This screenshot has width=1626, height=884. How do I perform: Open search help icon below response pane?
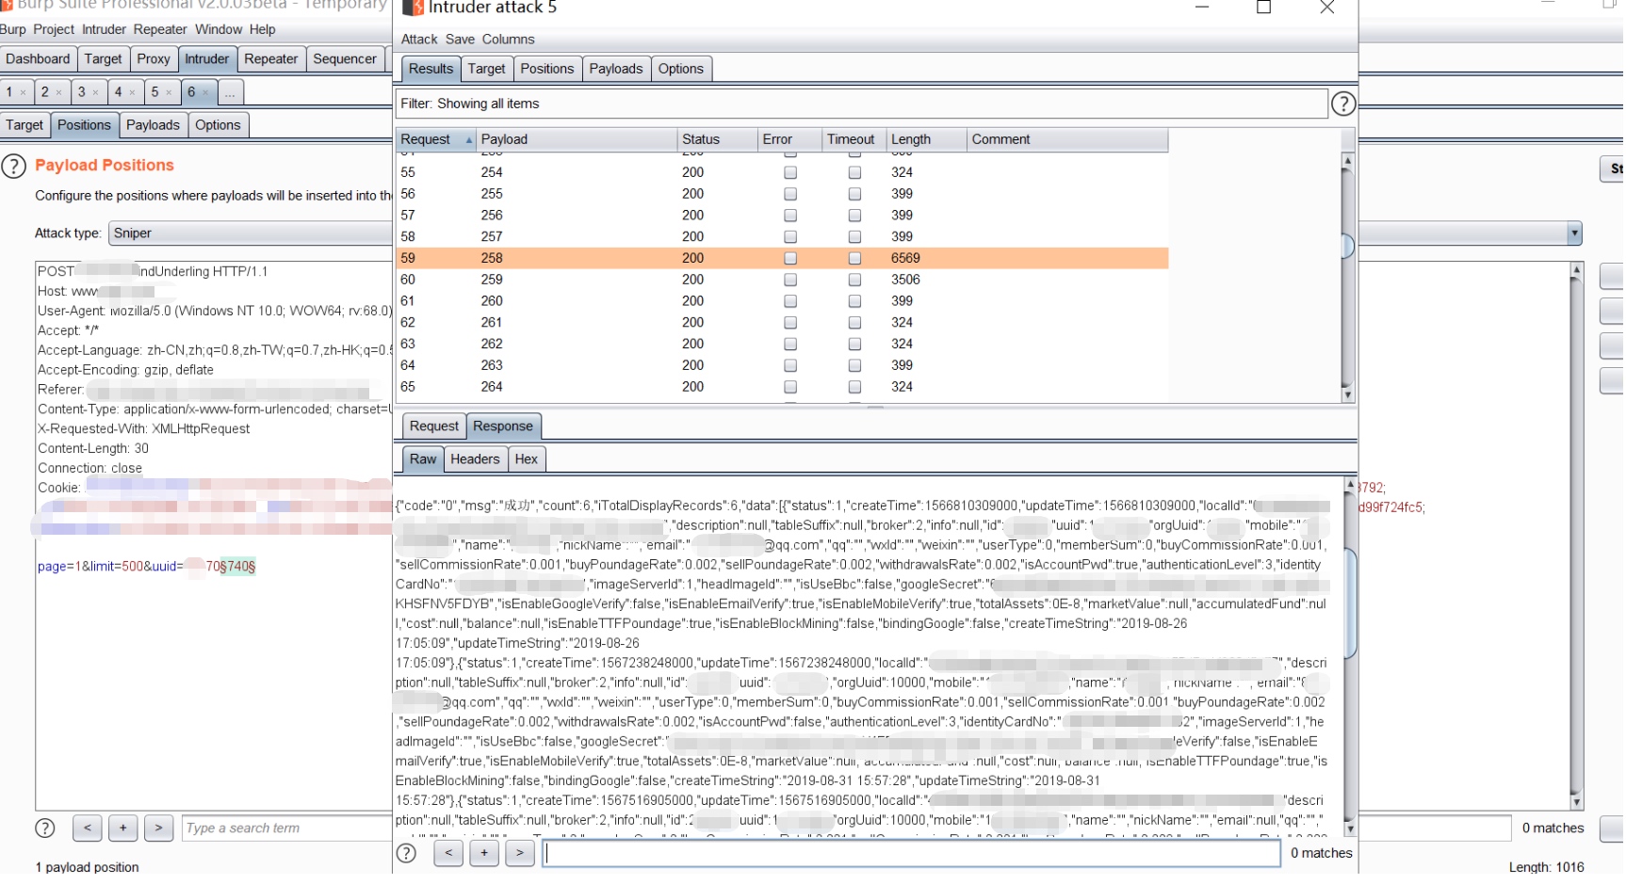click(406, 853)
